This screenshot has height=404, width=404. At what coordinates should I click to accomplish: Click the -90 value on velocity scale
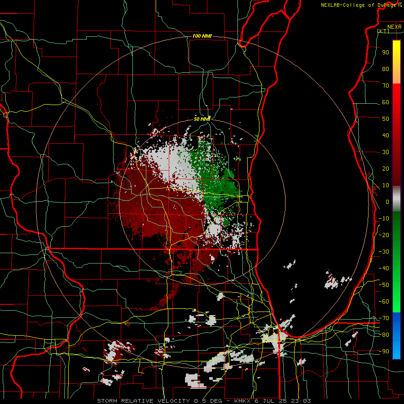[x=384, y=351]
